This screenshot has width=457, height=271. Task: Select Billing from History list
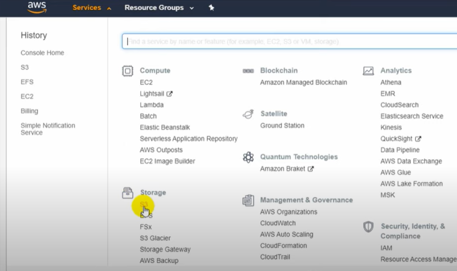(x=29, y=111)
